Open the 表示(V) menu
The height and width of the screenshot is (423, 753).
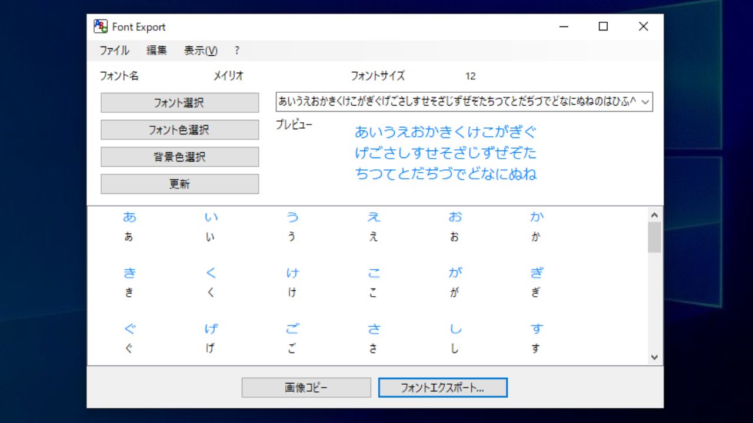[x=201, y=51]
